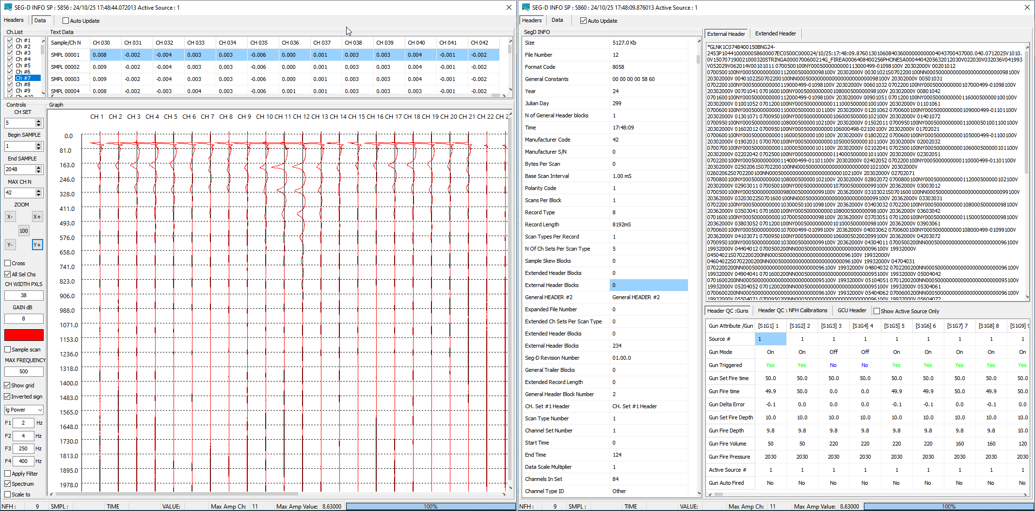Image resolution: width=1035 pixels, height=511 pixels.
Task: Disable Auto Update in the right window
Action: (584, 21)
